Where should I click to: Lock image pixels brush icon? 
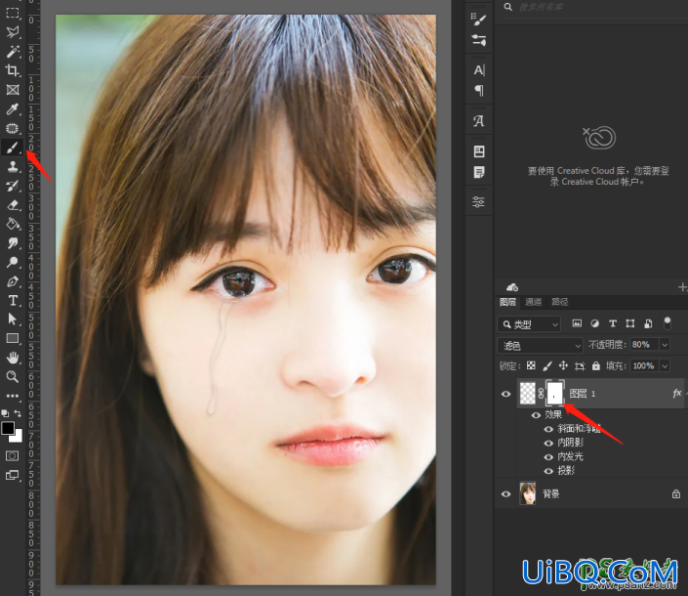click(x=547, y=365)
